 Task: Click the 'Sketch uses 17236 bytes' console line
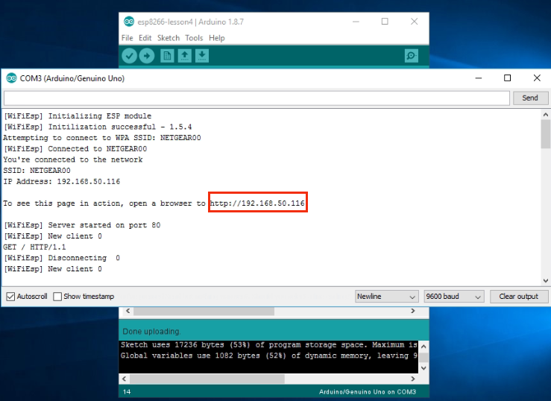point(269,345)
